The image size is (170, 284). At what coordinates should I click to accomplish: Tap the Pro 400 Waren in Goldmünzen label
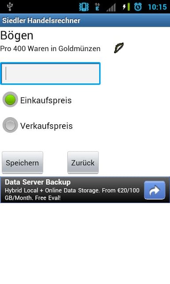coord(50,48)
